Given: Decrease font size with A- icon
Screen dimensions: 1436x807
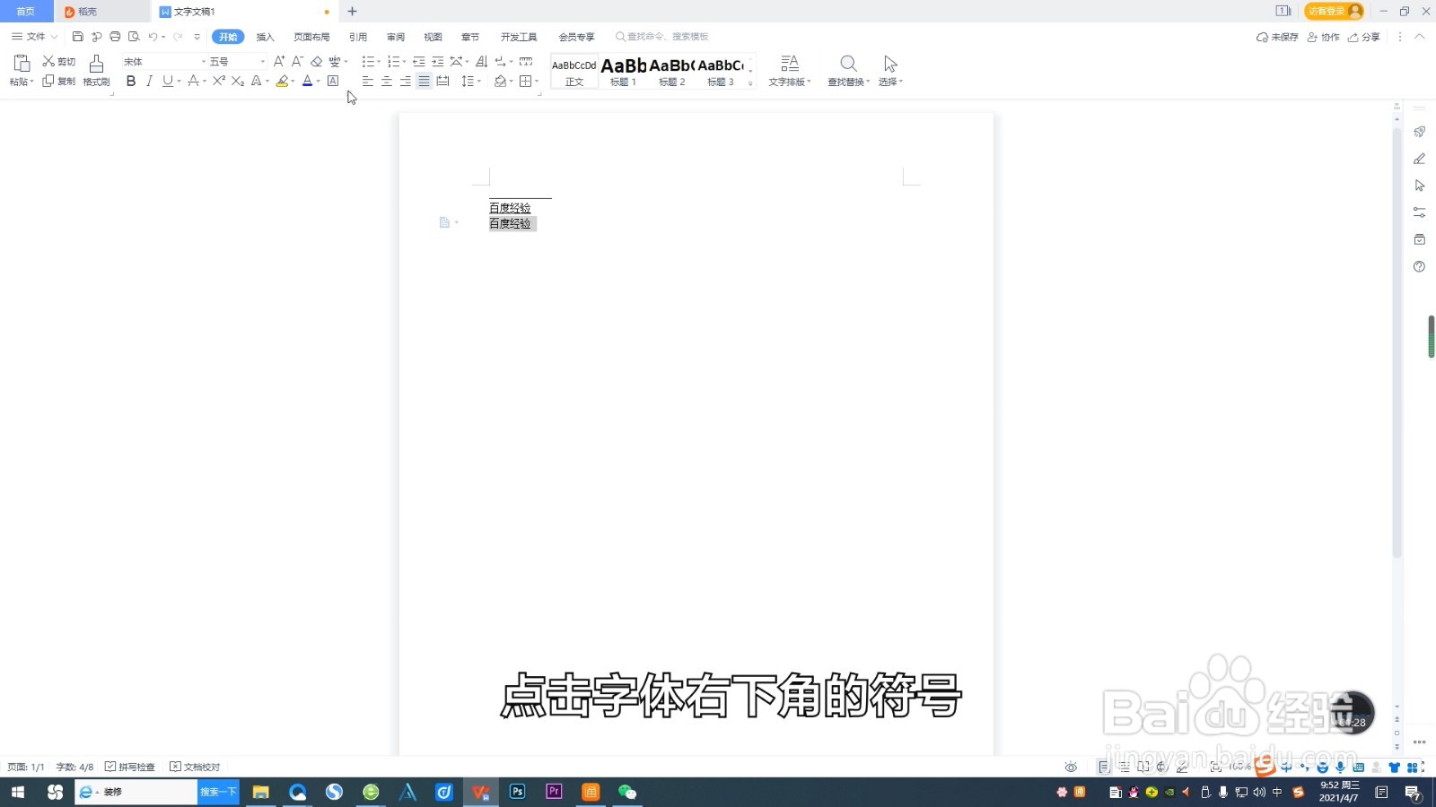Looking at the screenshot, I should pos(297,61).
